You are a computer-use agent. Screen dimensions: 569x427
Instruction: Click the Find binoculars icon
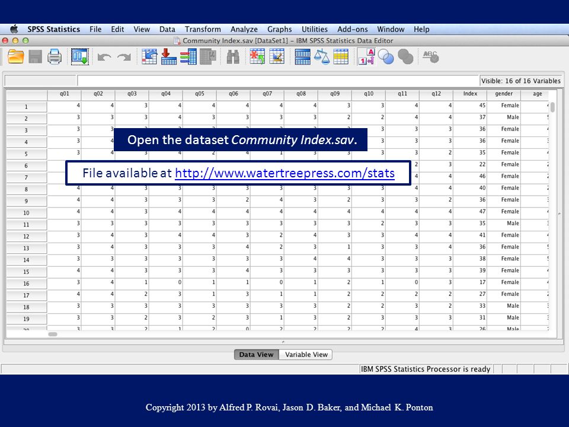[x=233, y=57]
